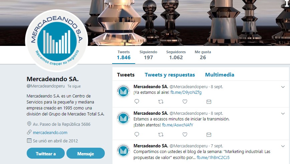Retweet the 'Ya estamos al aire' tweet
Screen dimensions: 290x164
point(161,101)
